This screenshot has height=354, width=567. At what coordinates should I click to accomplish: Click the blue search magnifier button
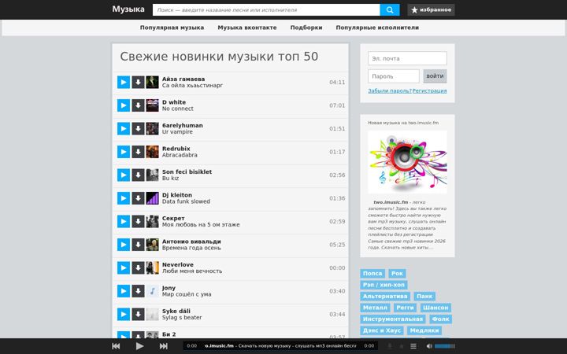[x=390, y=9]
